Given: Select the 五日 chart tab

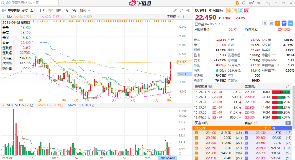Looking at the screenshot, I should [33, 10].
